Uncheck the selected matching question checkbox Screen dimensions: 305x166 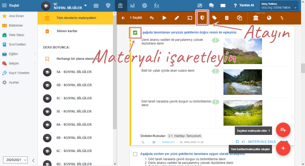click(x=135, y=33)
